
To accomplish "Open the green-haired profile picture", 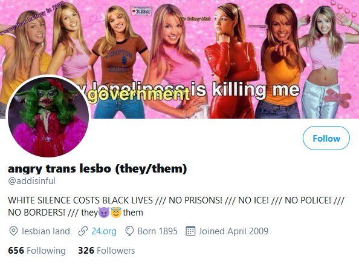I will tap(48, 116).
